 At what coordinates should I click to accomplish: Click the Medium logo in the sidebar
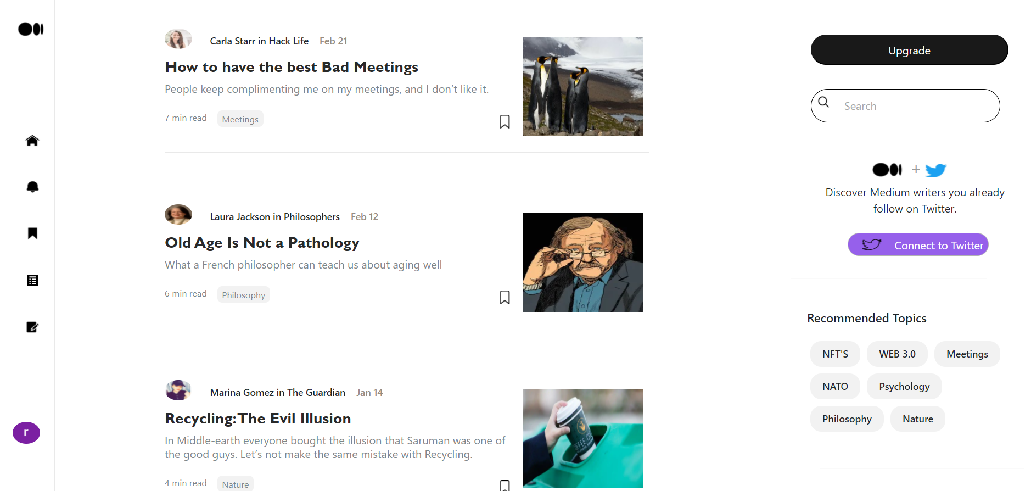[31, 29]
